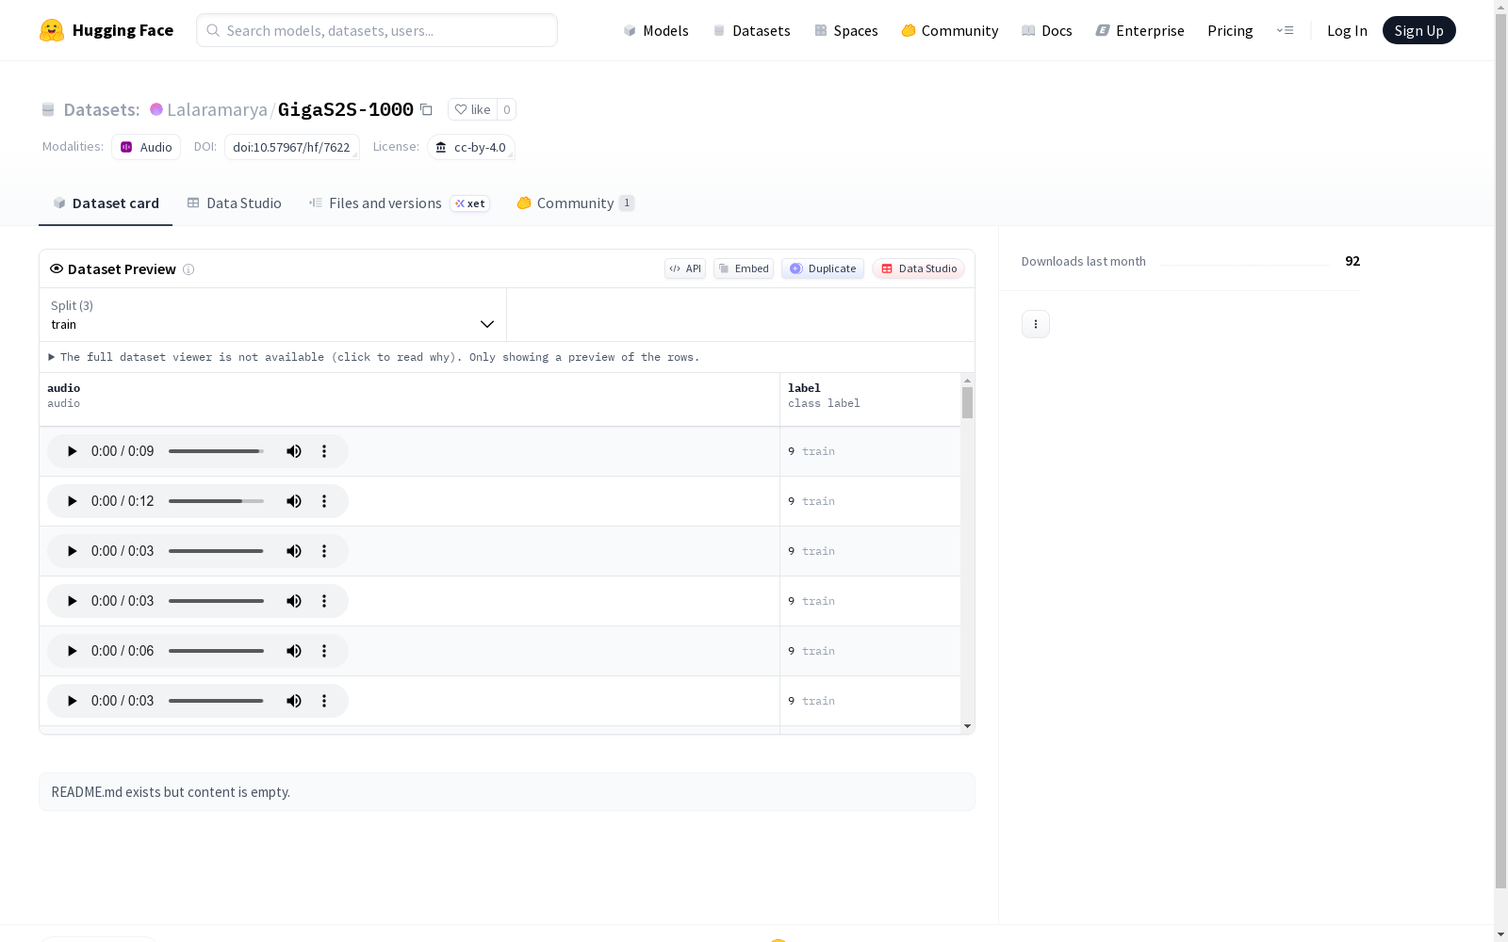Click the Hugging Face logo icon
Viewport: 1508px width, 942px height.
click(52, 30)
